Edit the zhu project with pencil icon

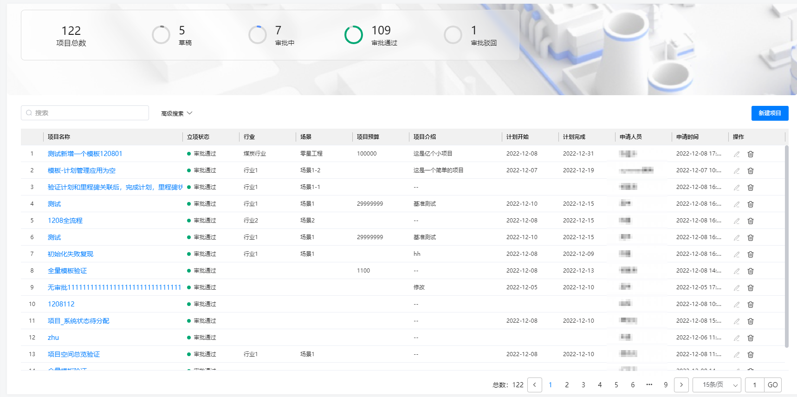[x=737, y=338]
